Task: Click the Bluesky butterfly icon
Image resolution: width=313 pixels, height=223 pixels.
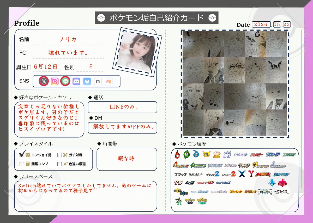Action: coord(87,81)
